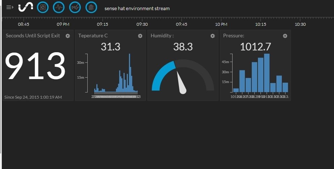Click the tallest bar in pressure histogram
334x169 pixels.
pos(267,73)
